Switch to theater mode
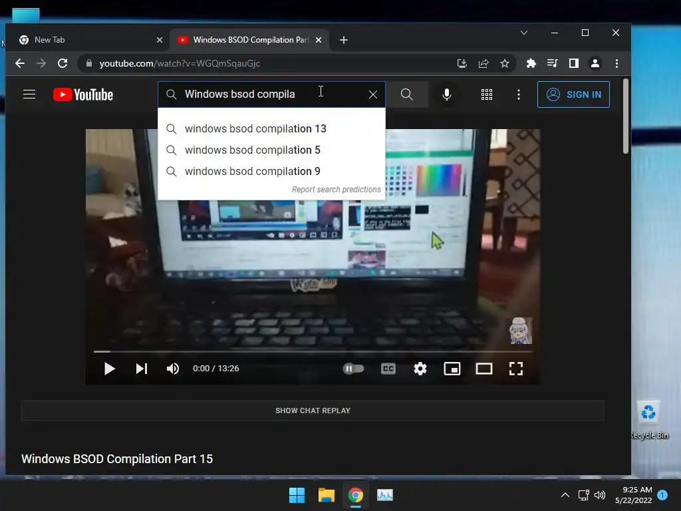This screenshot has height=511, width=681. point(484,369)
